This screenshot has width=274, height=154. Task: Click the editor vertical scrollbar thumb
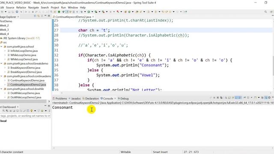273,65
